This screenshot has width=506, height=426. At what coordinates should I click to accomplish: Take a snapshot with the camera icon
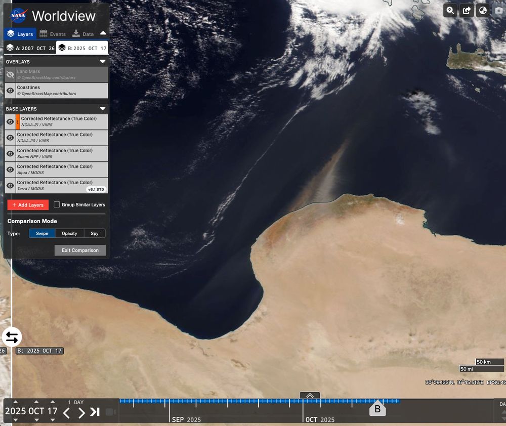pos(499,11)
